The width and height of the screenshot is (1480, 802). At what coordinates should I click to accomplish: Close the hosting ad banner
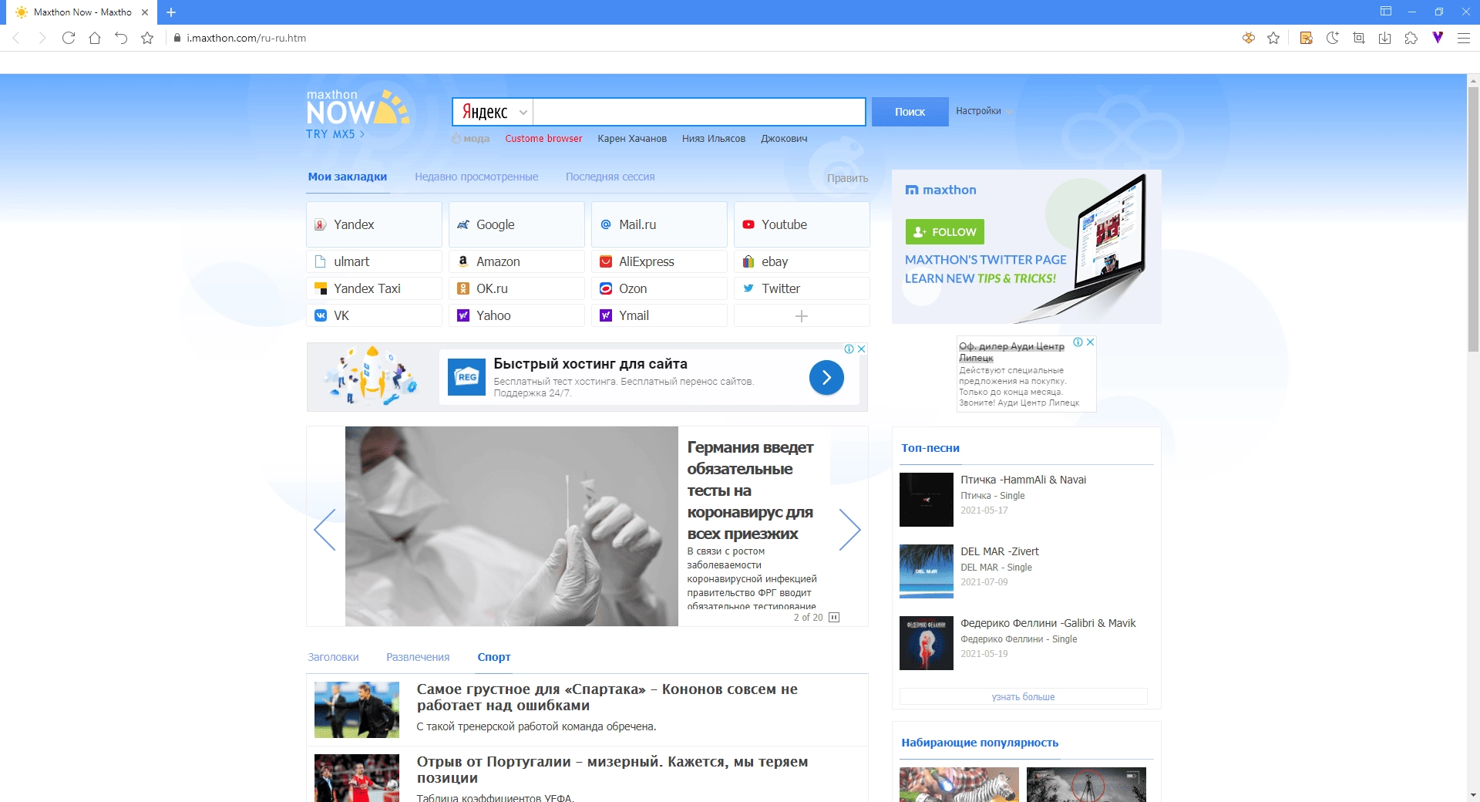862,349
